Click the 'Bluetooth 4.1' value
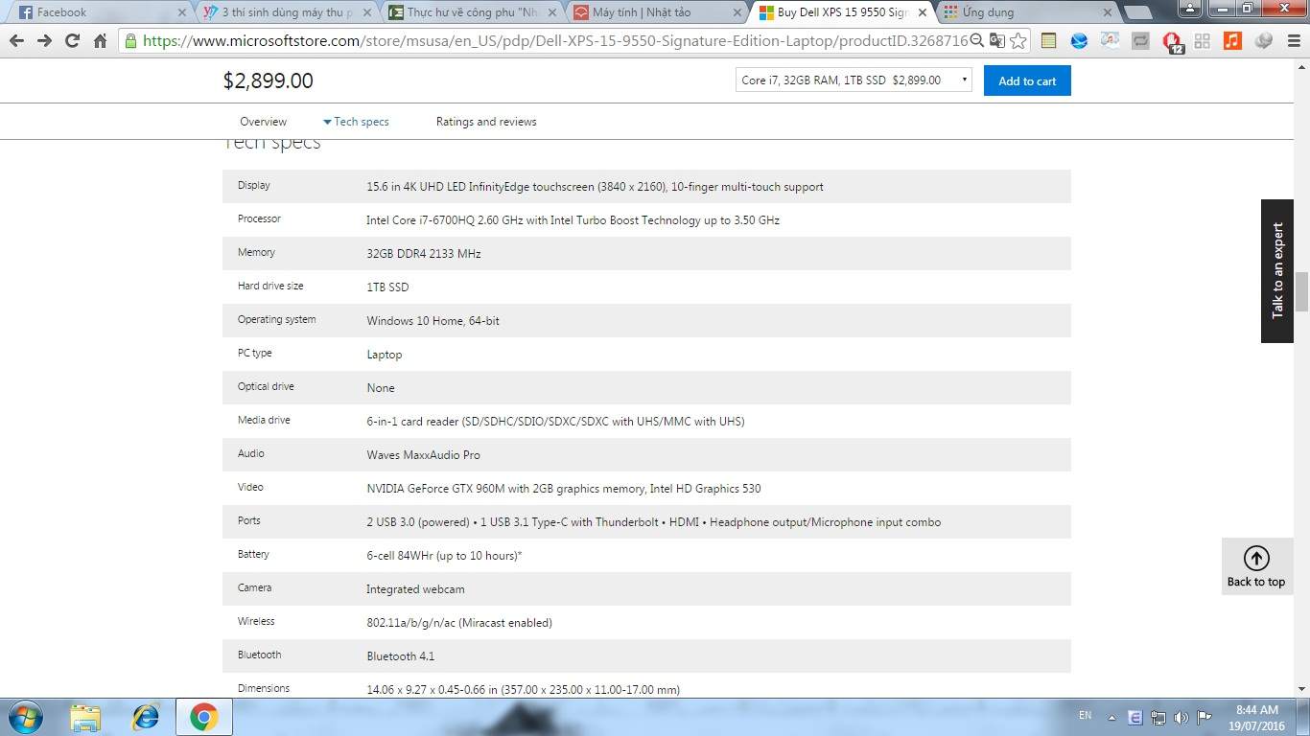Viewport: 1310px width, 736px height. click(400, 656)
